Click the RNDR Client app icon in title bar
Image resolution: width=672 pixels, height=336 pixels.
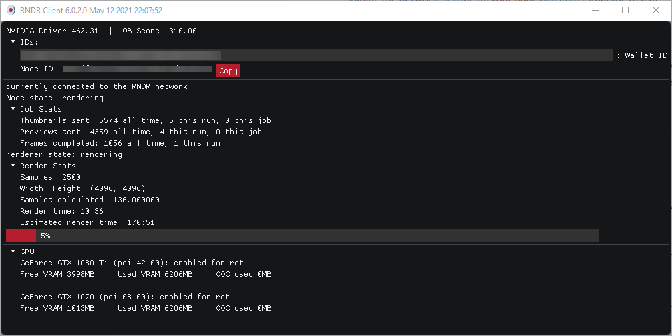11,10
